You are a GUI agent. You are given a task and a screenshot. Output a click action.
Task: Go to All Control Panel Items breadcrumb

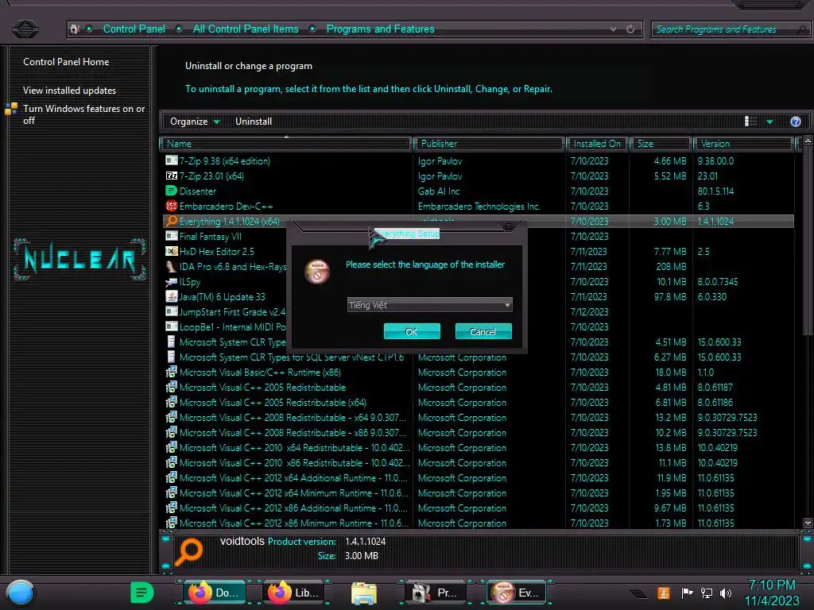[x=246, y=29]
